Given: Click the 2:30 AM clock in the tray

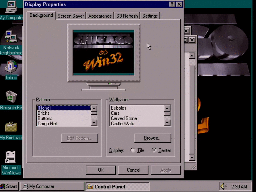Looking at the screenshot, I should (x=239, y=186).
